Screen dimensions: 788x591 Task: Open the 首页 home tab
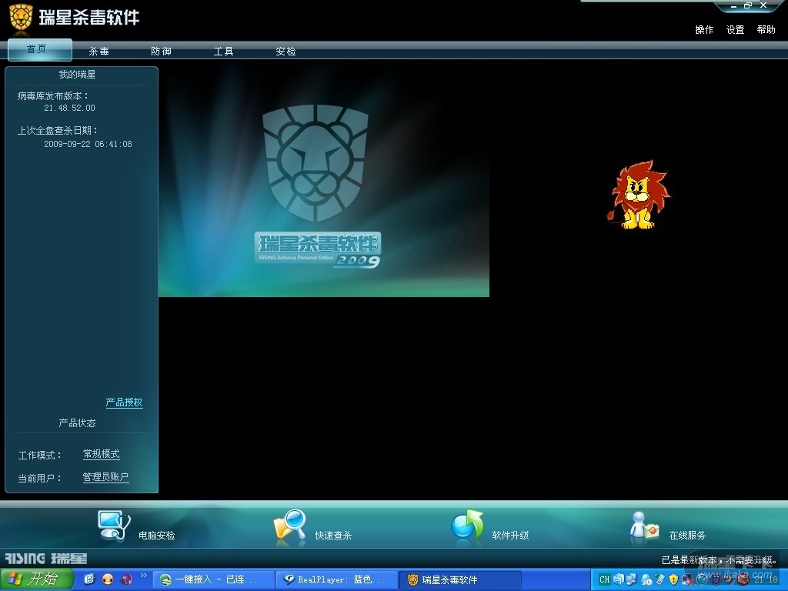pos(40,50)
